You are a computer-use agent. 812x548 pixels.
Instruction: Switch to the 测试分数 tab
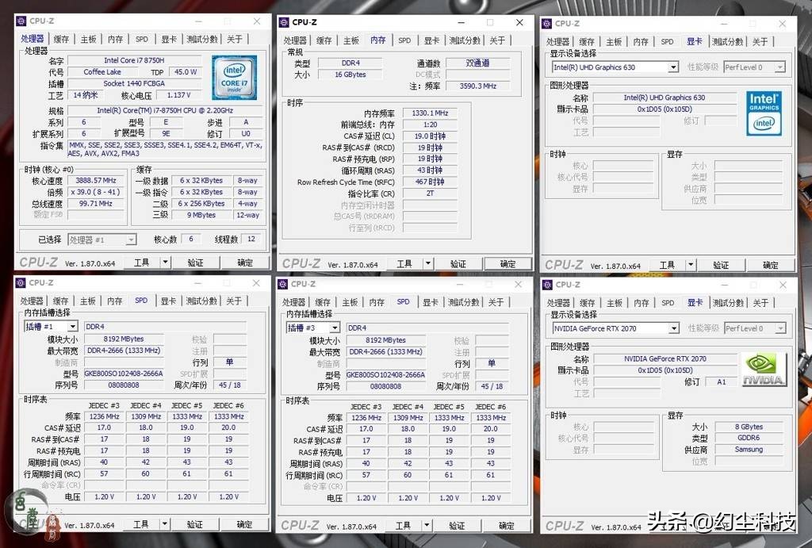[x=201, y=38]
